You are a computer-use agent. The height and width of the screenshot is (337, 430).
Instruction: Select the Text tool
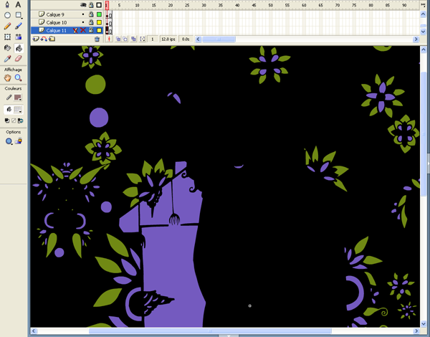tap(19, 4)
